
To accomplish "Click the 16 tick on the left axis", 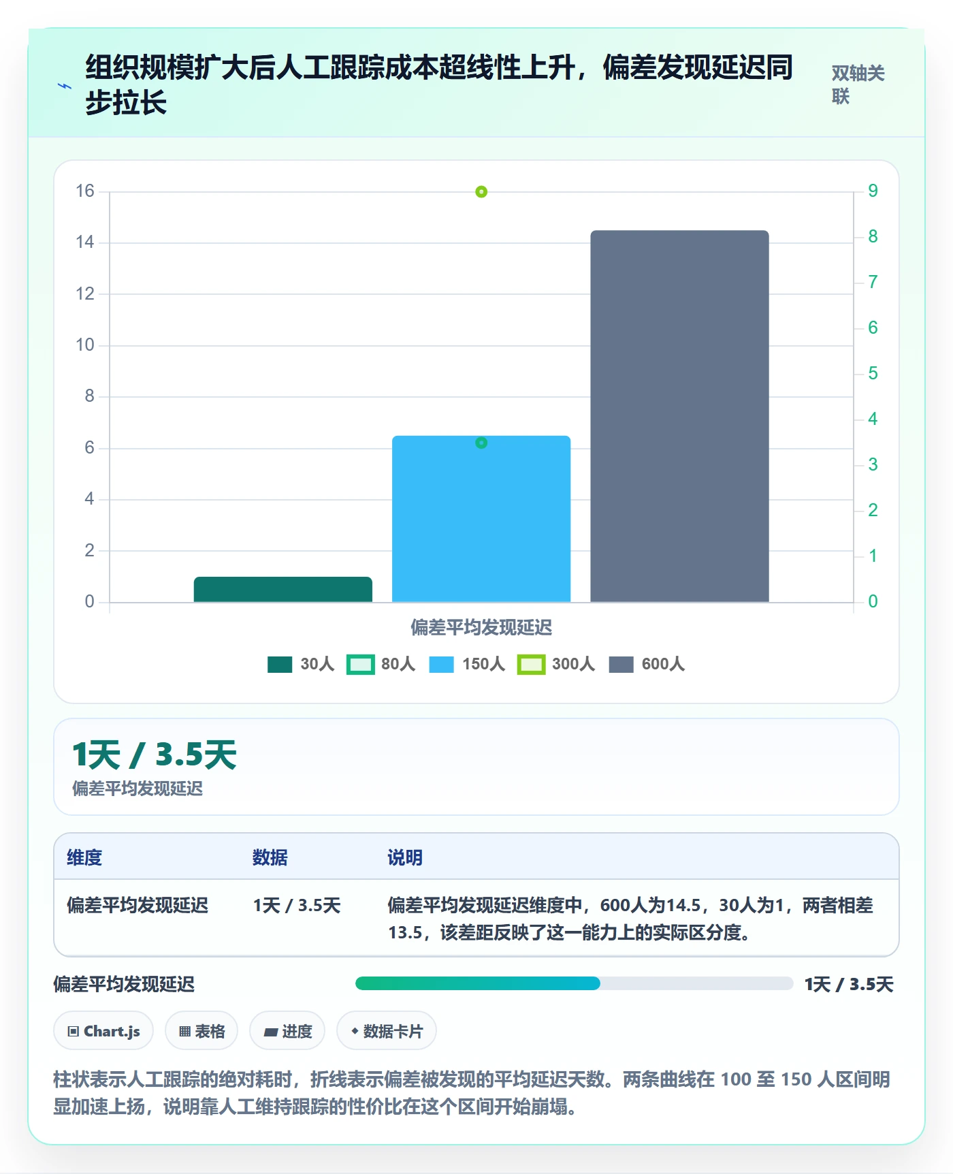I will 85,191.
